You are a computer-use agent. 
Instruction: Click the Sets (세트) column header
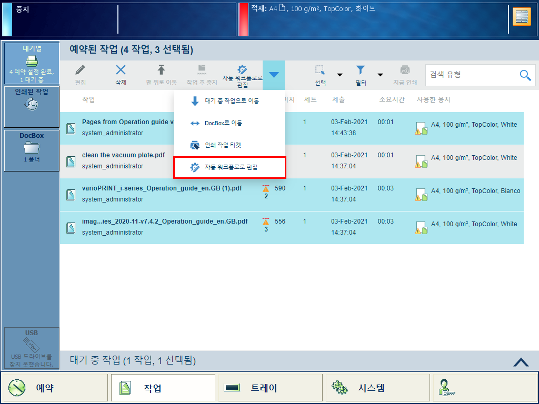(311, 99)
